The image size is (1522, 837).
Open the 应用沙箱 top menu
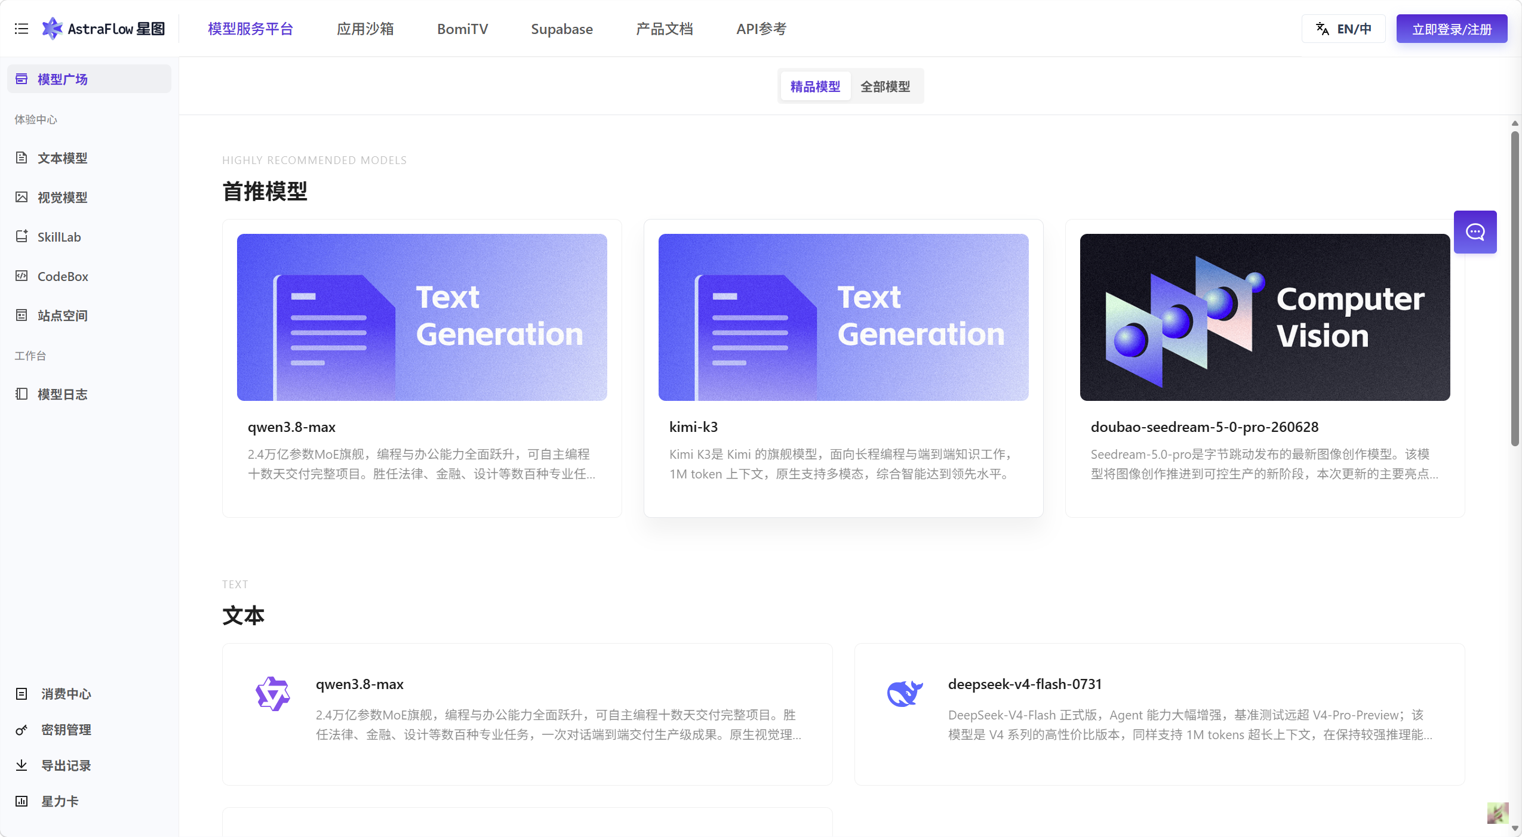[365, 29]
